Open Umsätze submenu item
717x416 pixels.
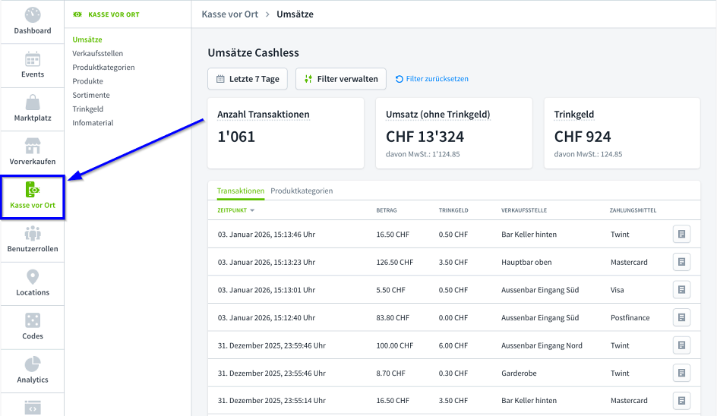click(87, 39)
